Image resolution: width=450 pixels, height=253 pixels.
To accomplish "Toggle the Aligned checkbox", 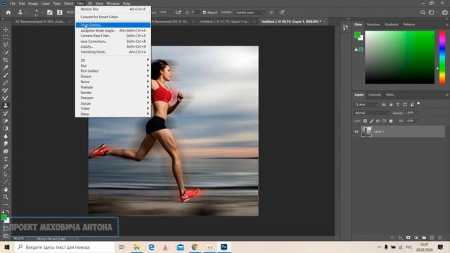I will [205, 13].
